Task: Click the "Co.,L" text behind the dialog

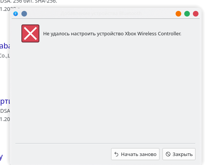Action: pyautogui.click(x=5, y=56)
